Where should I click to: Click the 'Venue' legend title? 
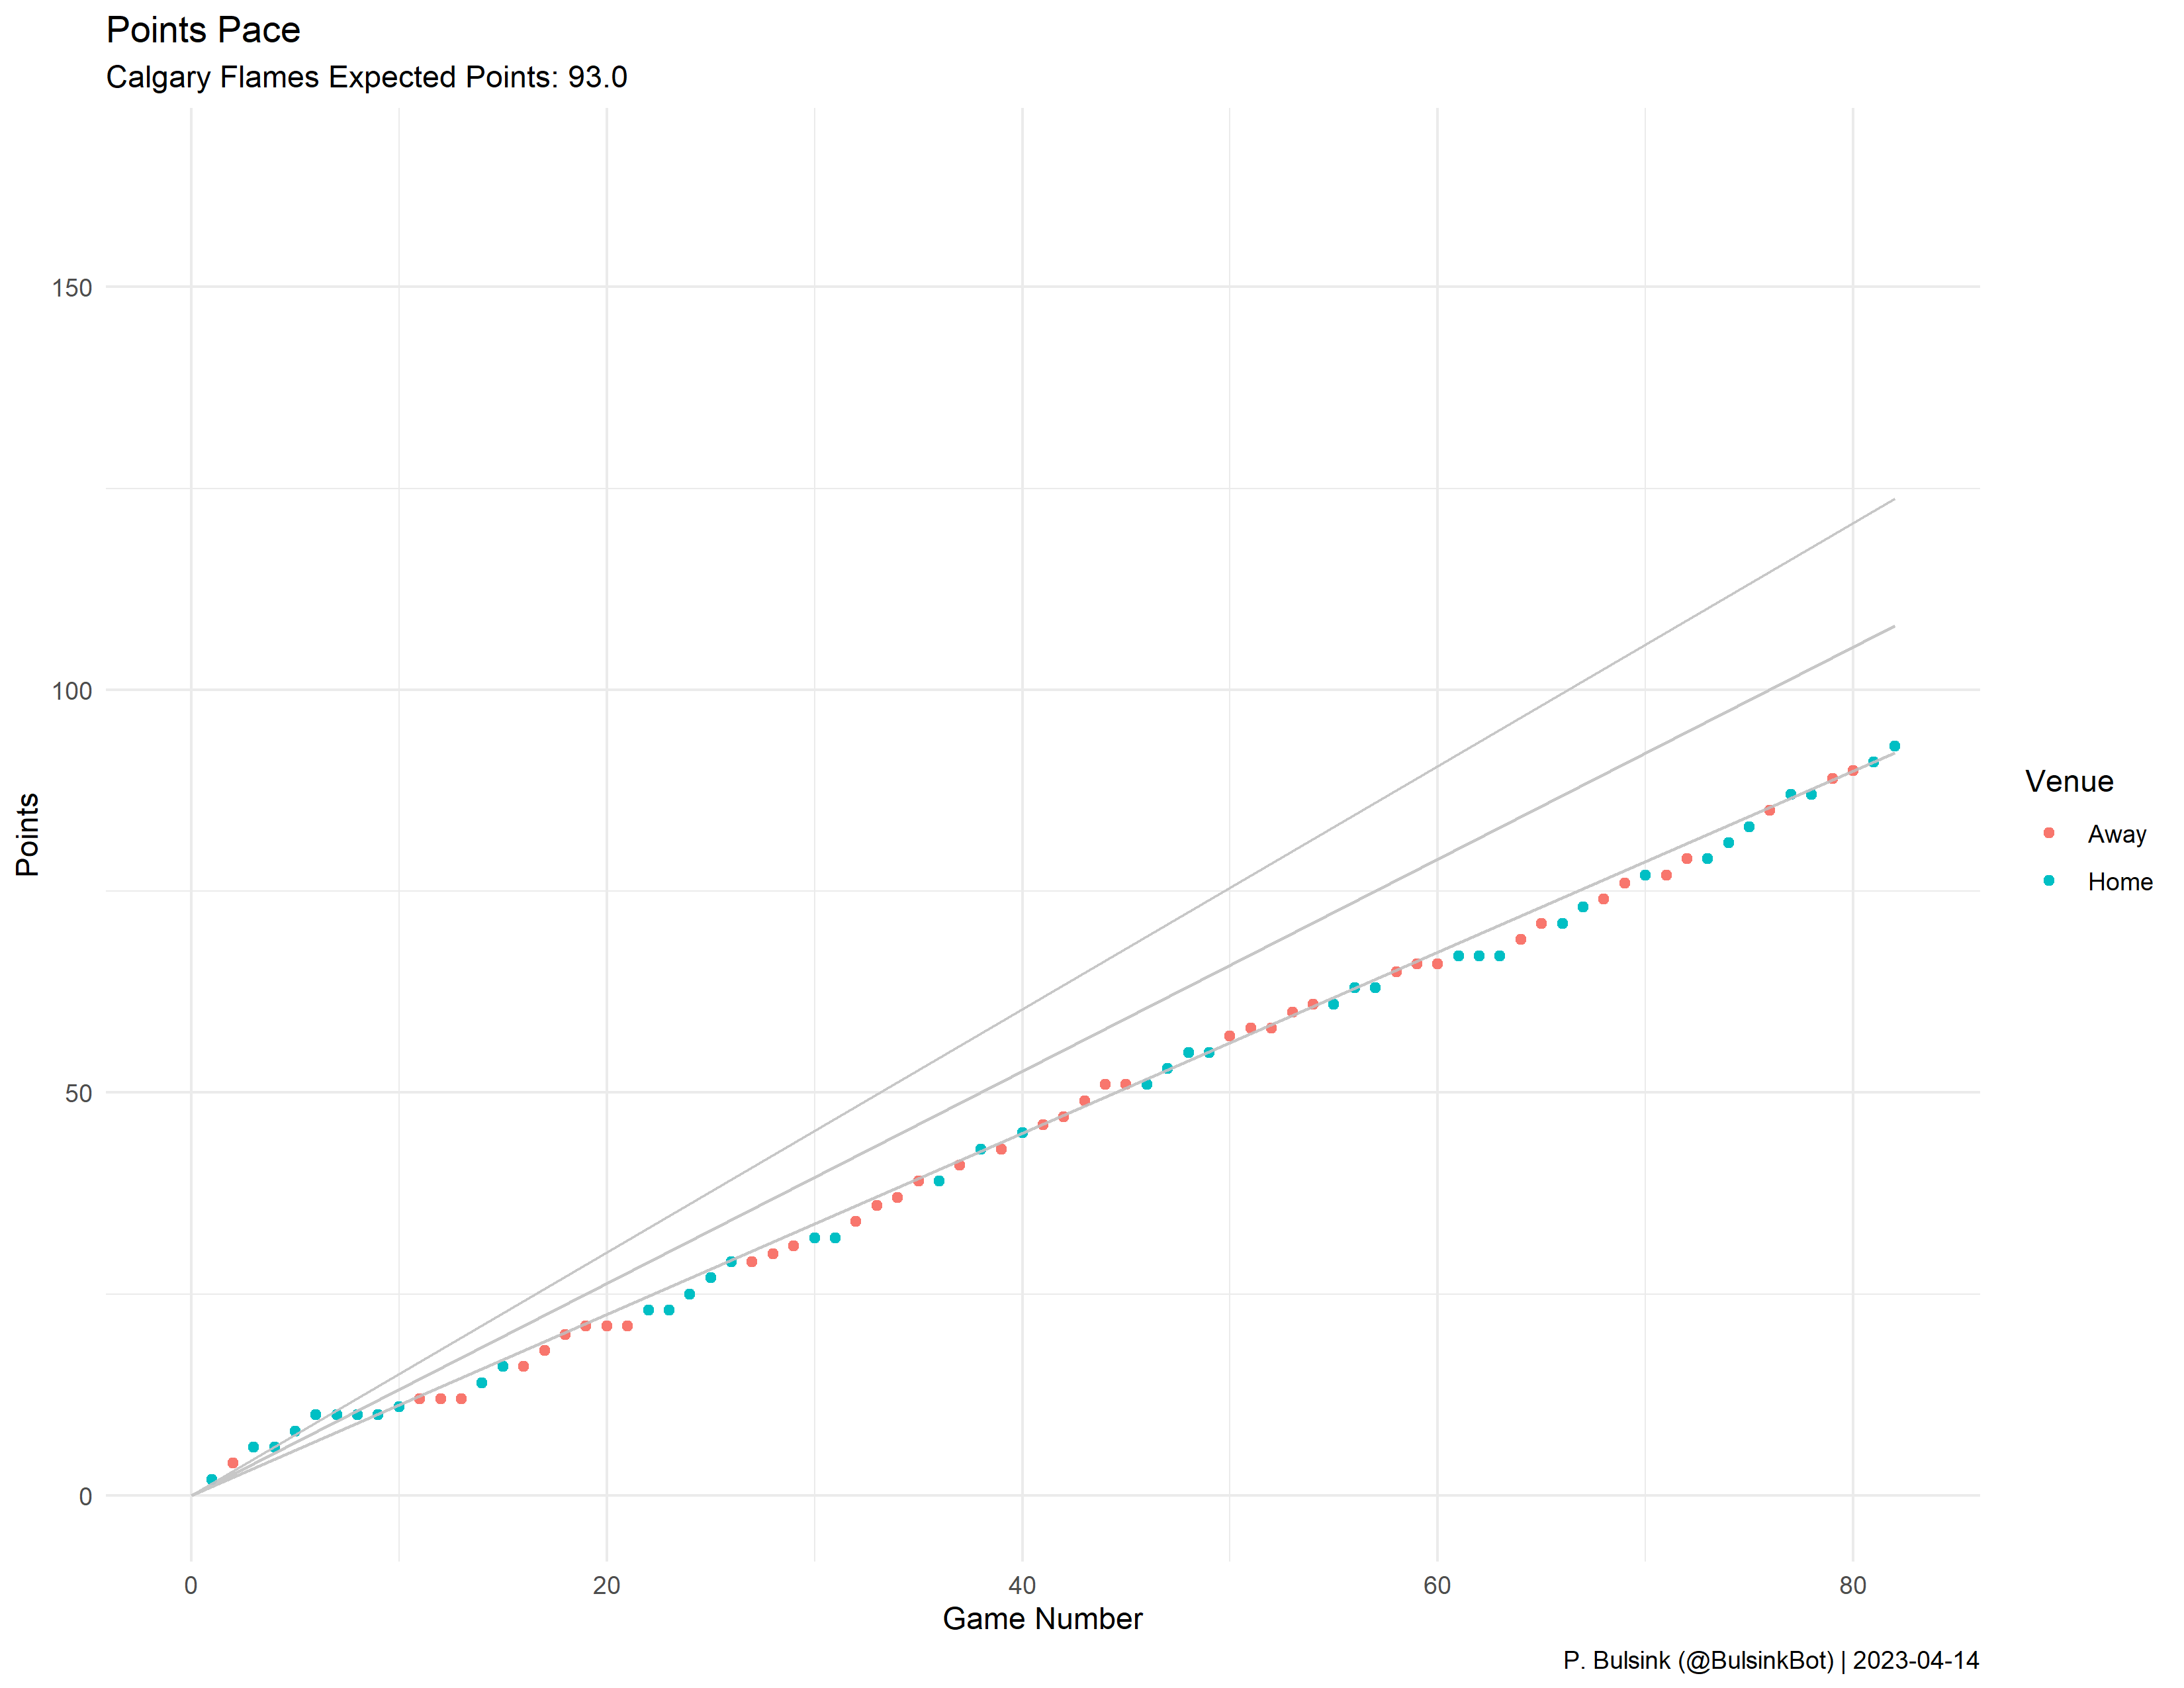pyautogui.click(x=2069, y=781)
